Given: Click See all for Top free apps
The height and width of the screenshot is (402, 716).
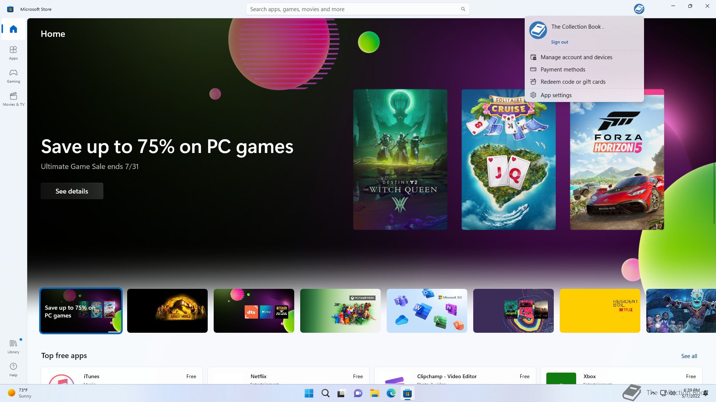Looking at the screenshot, I should pyautogui.click(x=689, y=356).
